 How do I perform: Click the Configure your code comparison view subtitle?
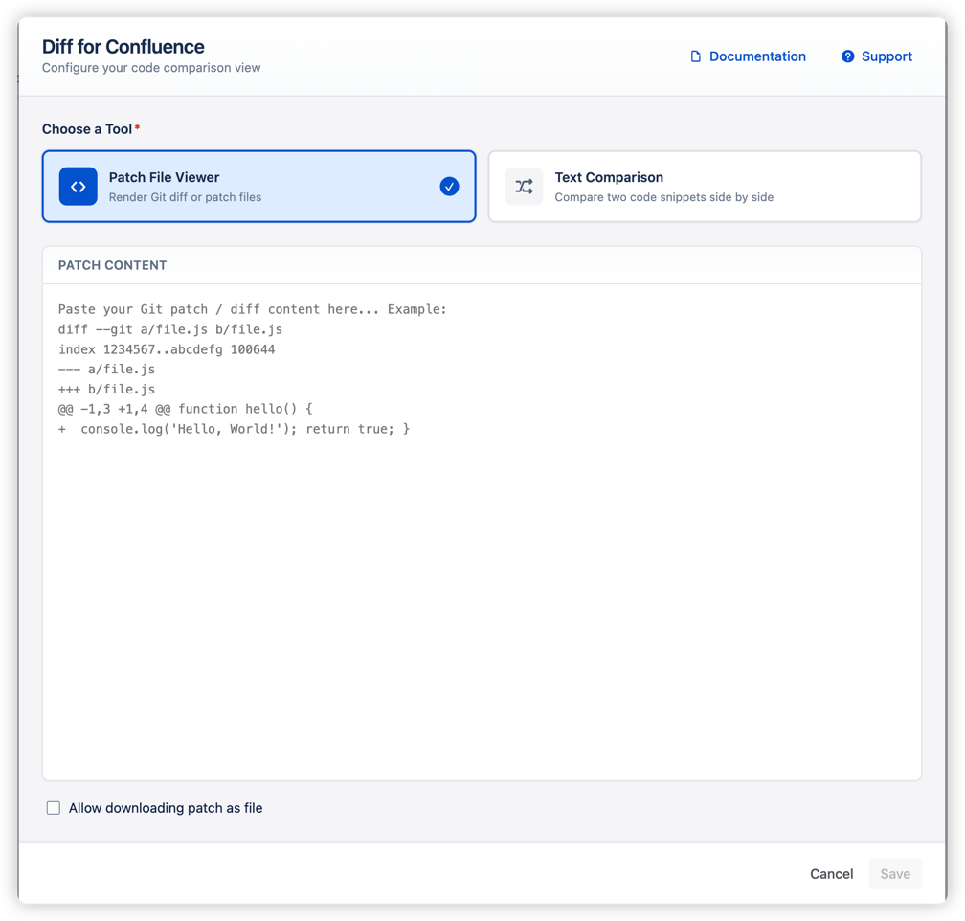[150, 68]
